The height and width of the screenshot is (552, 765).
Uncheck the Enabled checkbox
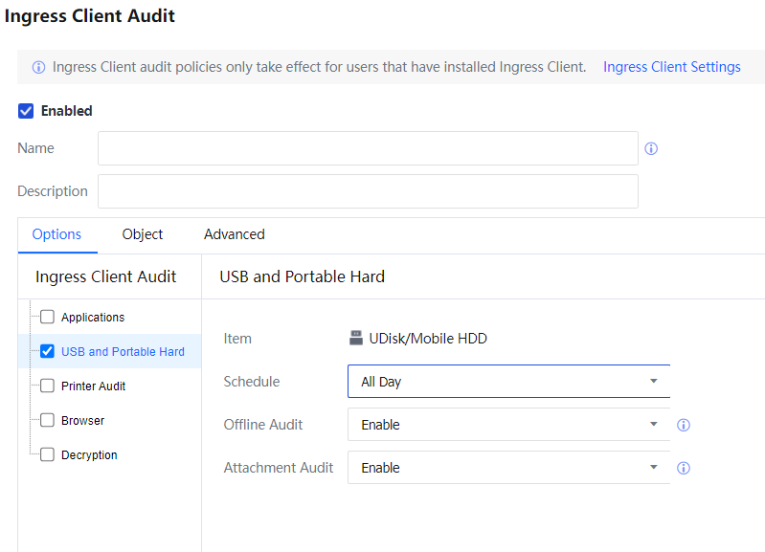[27, 111]
